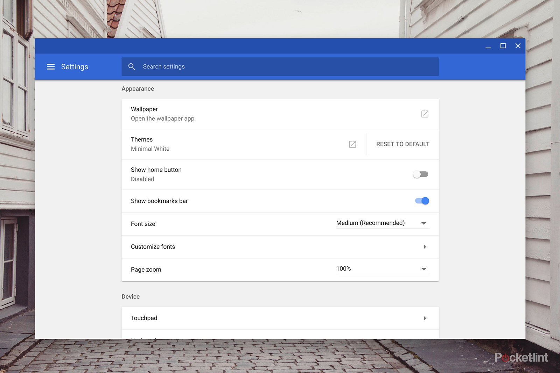
Task: Open the hamburger menu in Settings
Action: 51,66
